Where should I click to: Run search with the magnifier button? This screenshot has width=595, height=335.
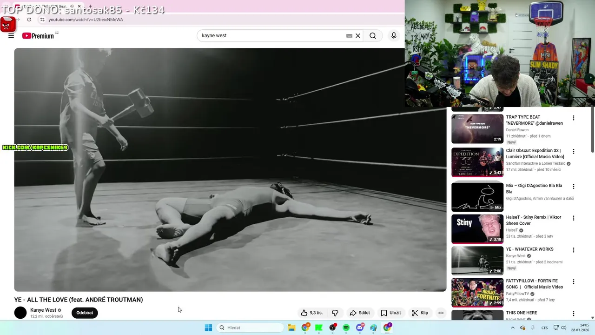373,36
